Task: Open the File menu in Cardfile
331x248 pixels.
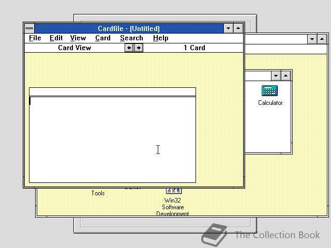Action: tap(35, 38)
